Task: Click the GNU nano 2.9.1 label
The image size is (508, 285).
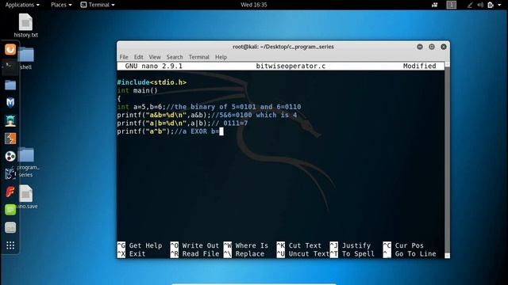Action: click(x=153, y=66)
